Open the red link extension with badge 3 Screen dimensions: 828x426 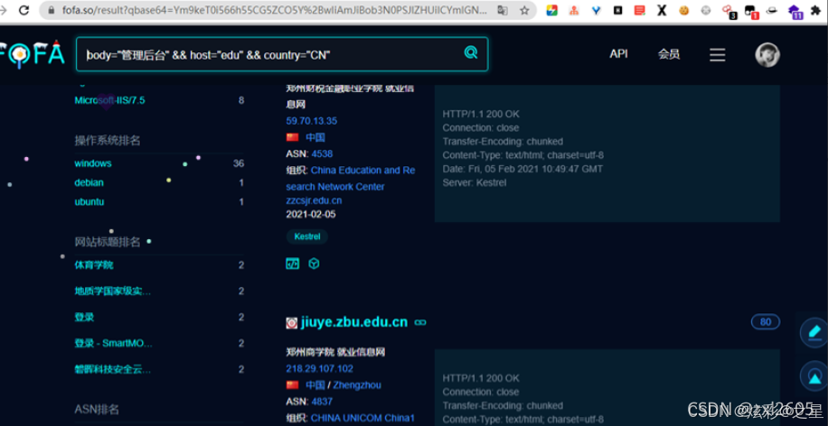[x=729, y=11]
